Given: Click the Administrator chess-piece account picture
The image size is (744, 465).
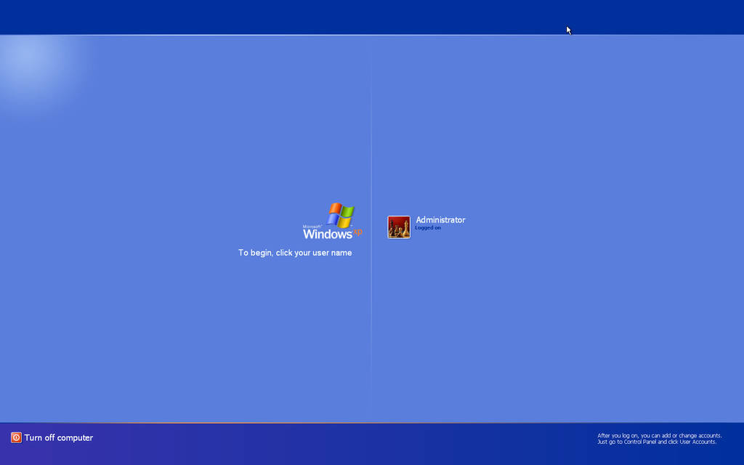Looking at the screenshot, I should [399, 227].
